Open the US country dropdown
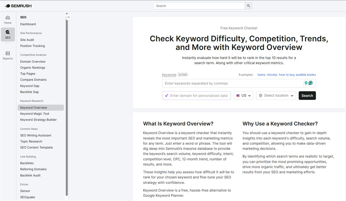Image resolution: width=346 pixels, height=201 pixels. pos(244,95)
